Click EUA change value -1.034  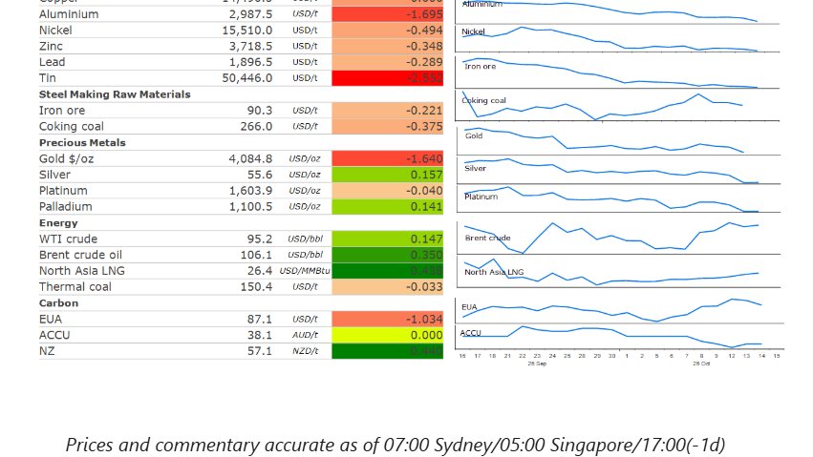click(x=424, y=320)
